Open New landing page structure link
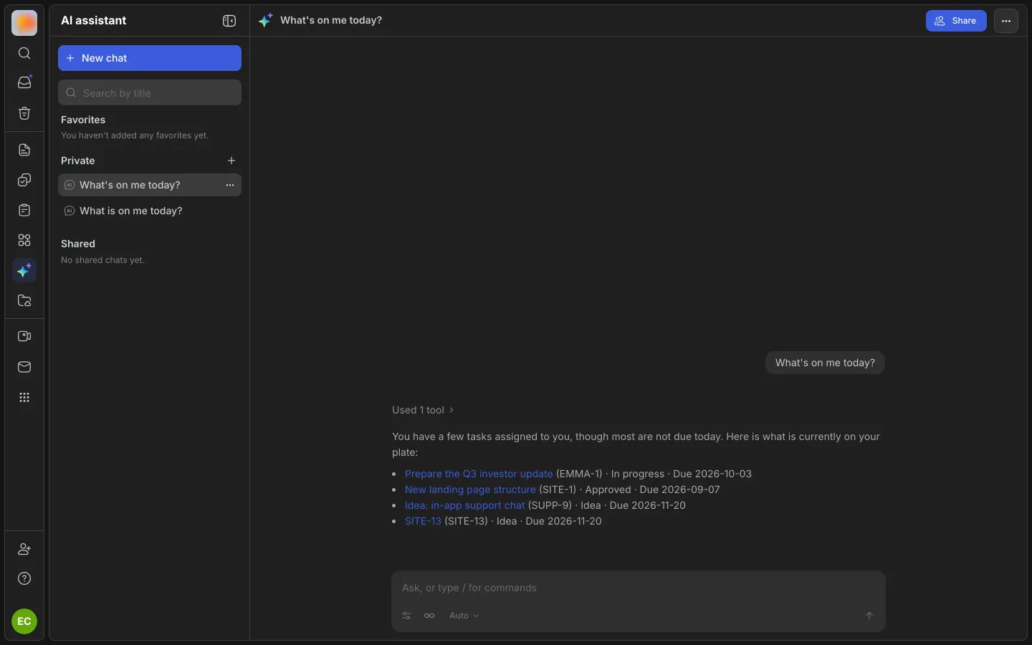 (x=470, y=489)
